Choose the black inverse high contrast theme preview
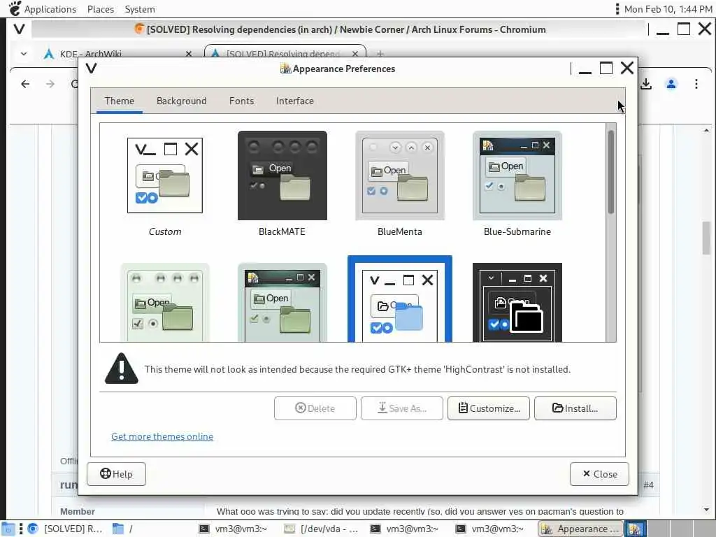 point(517,302)
